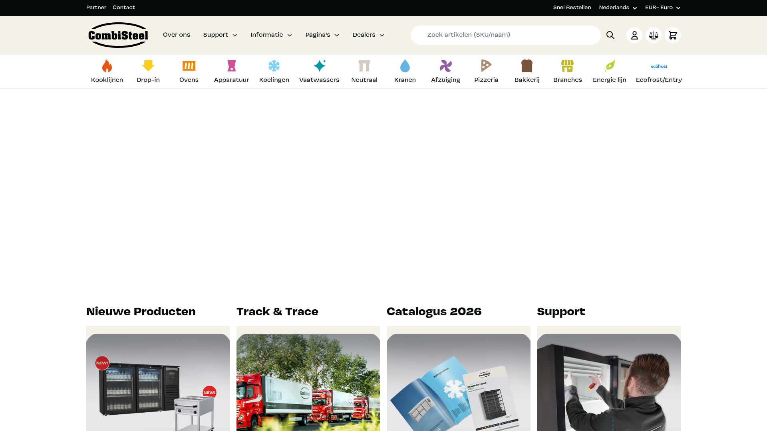This screenshot has height=431, width=767.
Task: Select the Ovens category icon
Action: (189, 66)
